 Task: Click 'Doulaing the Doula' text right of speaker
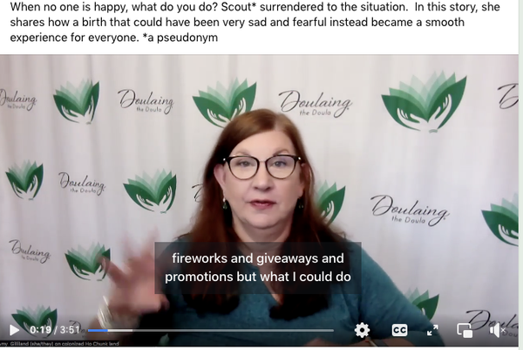[410, 210]
